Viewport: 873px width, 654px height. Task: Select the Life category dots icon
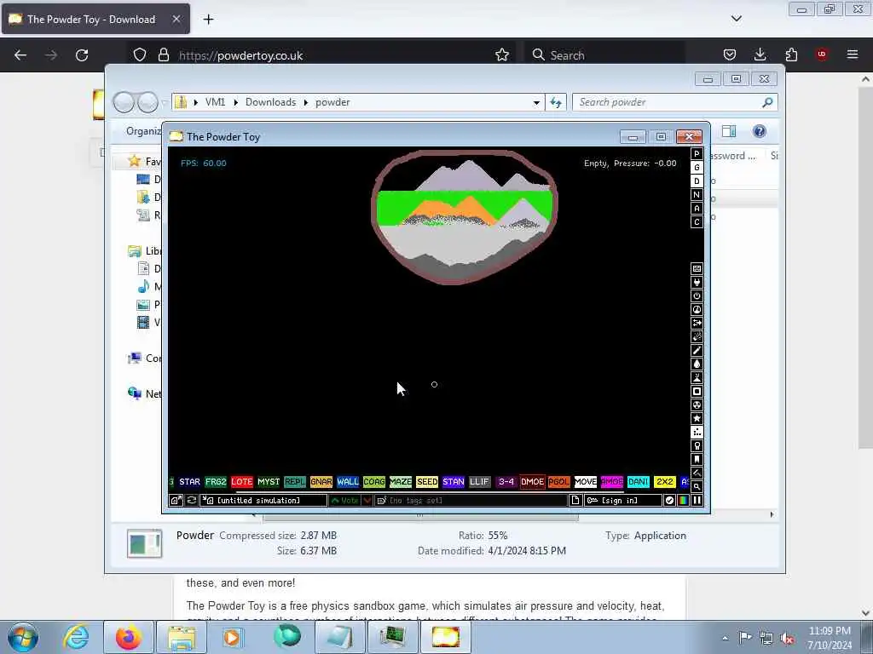(x=697, y=432)
